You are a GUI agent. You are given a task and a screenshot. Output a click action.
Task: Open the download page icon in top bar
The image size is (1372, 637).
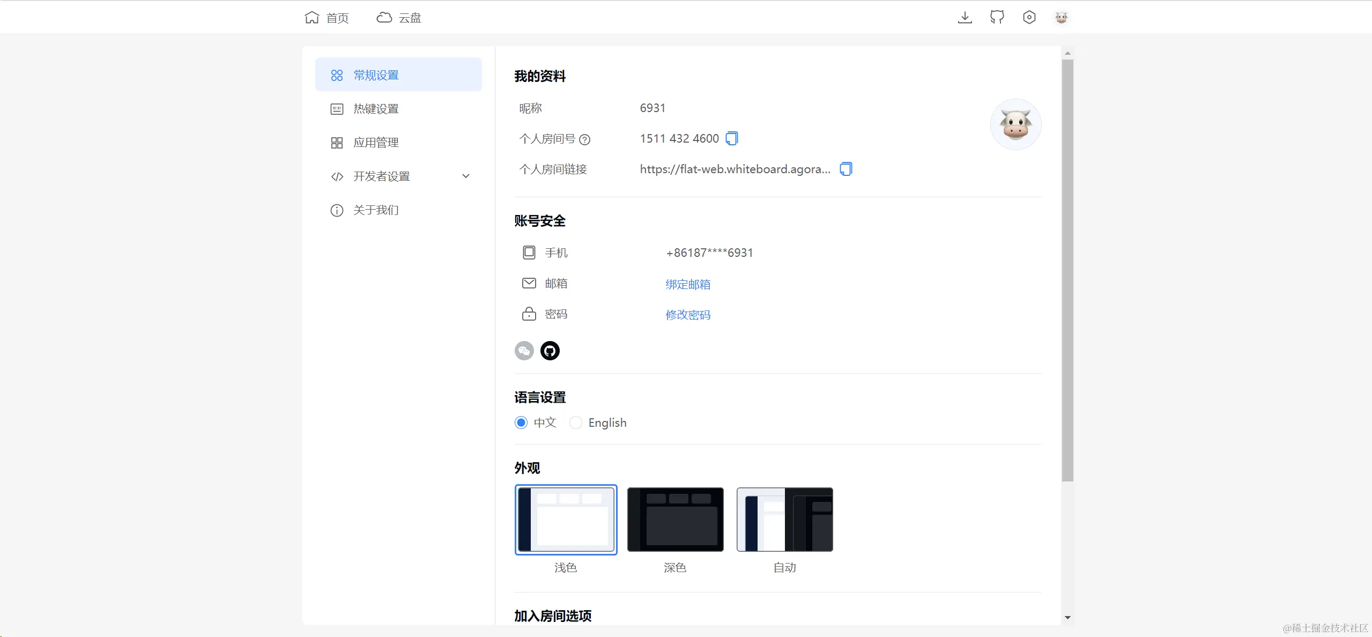tap(964, 17)
